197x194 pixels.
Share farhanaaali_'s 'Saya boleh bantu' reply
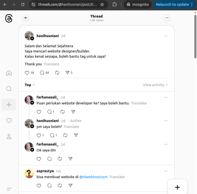73,112
